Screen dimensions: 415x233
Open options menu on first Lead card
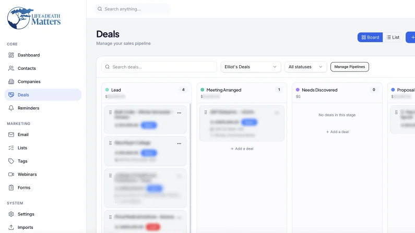[179, 113]
